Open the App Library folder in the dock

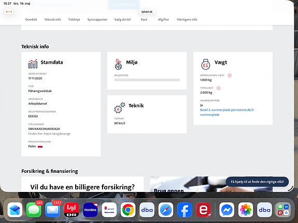283,210
